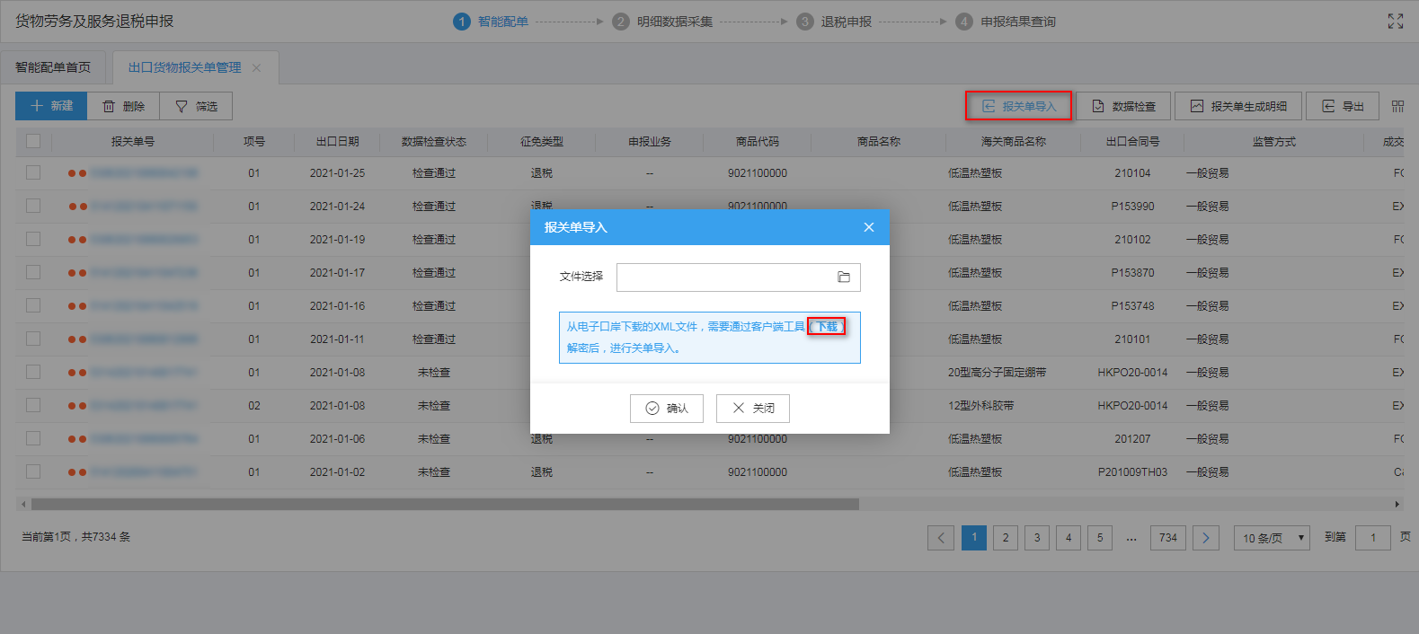
Task: Switch to 智能配单首页 tab
Action: click(x=53, y=67)
